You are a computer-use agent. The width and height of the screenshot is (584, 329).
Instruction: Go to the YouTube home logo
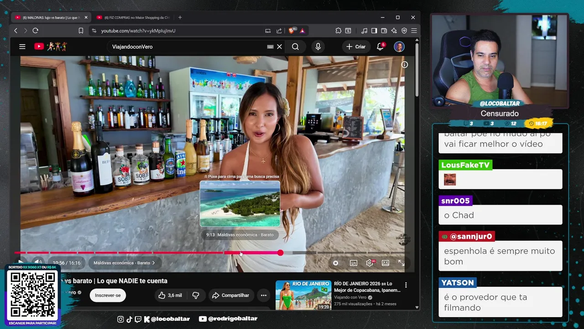(51, 47)
